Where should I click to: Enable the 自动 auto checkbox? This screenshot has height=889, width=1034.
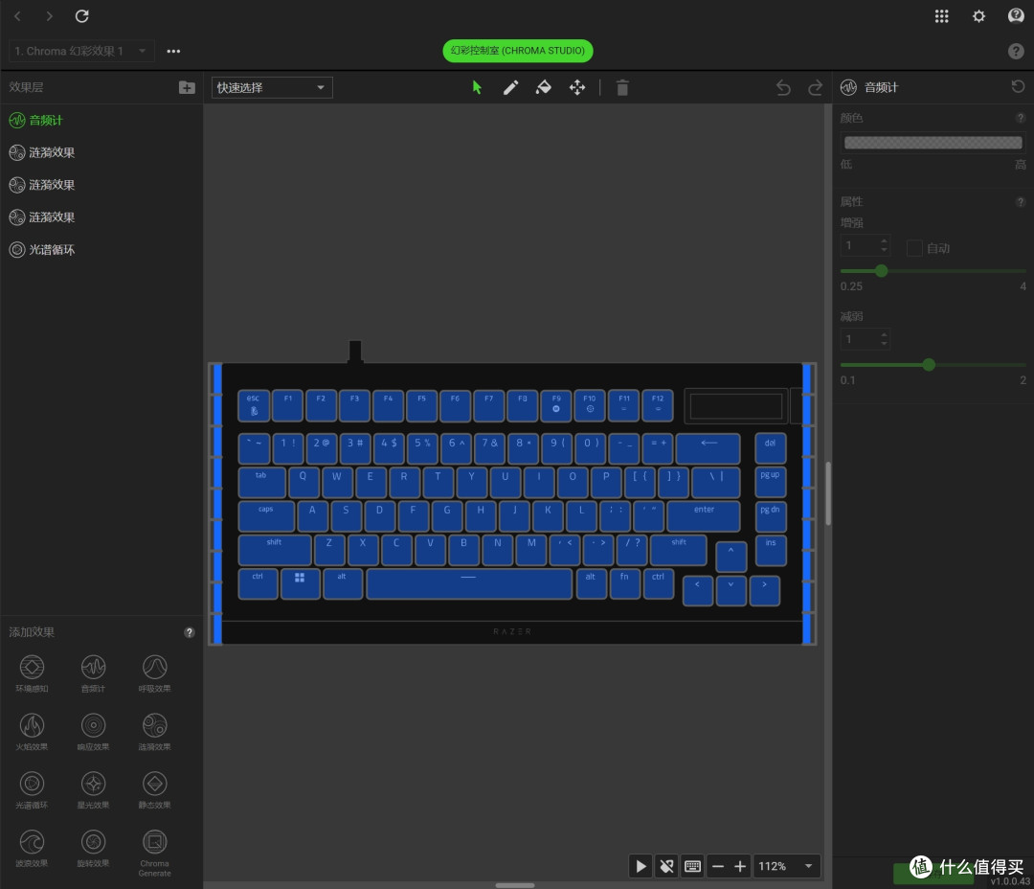[914, 248]
